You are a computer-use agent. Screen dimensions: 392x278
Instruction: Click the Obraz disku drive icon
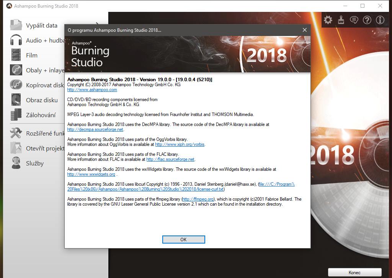(x=16, y=100)
